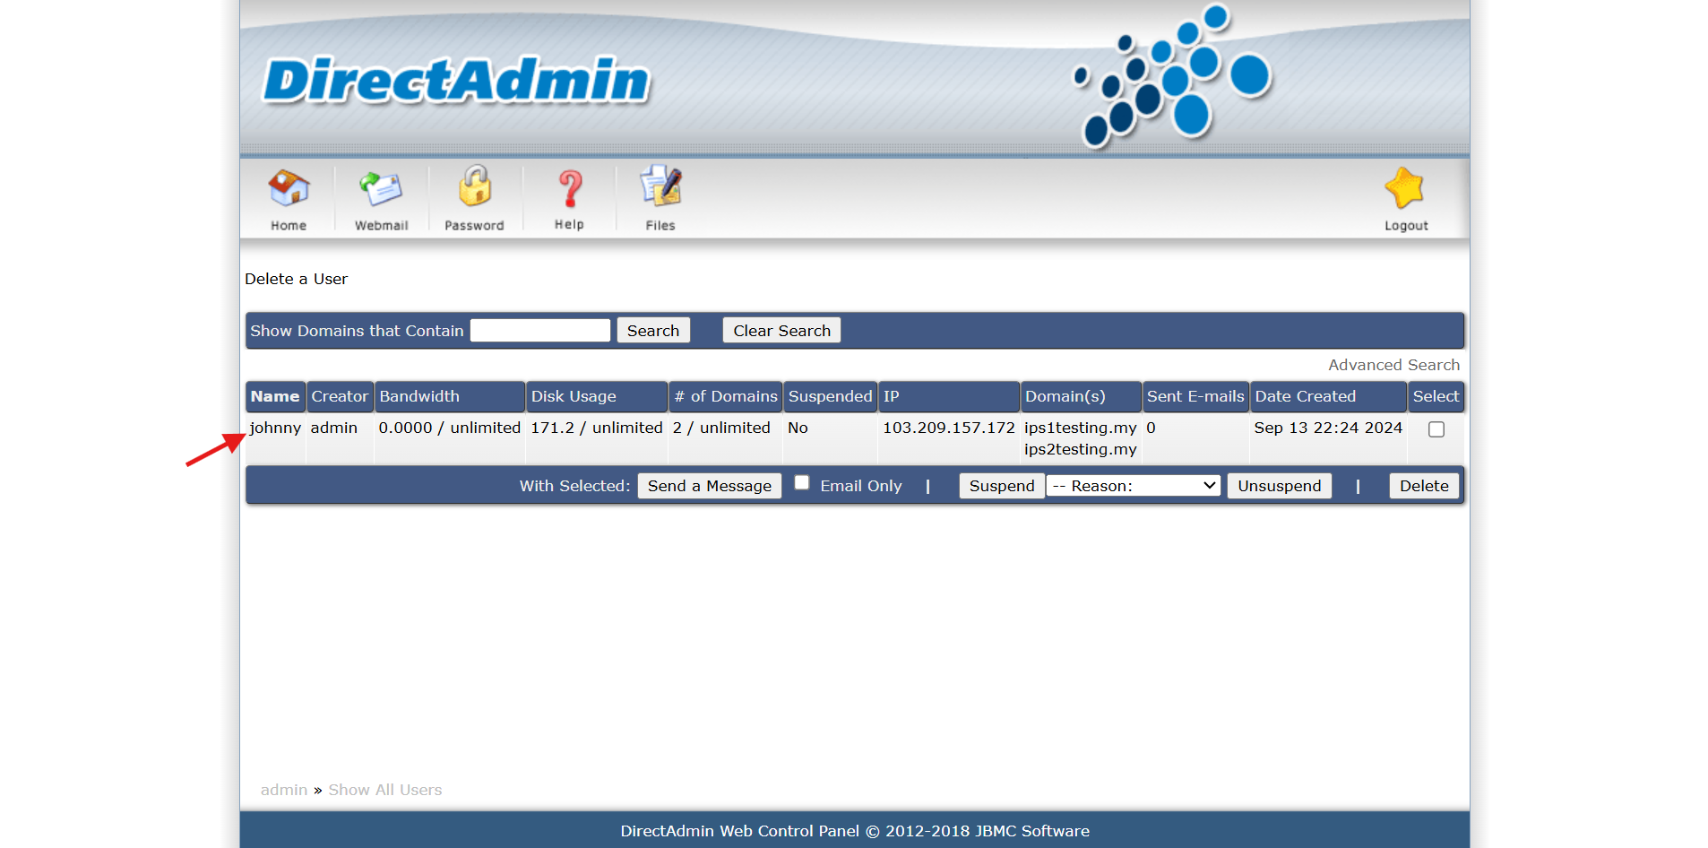This screenshot has height=848, width=1708.
Task: Tick the select checkbox for user johnny
Action: pyautogui.click(x=1436, y=429)
